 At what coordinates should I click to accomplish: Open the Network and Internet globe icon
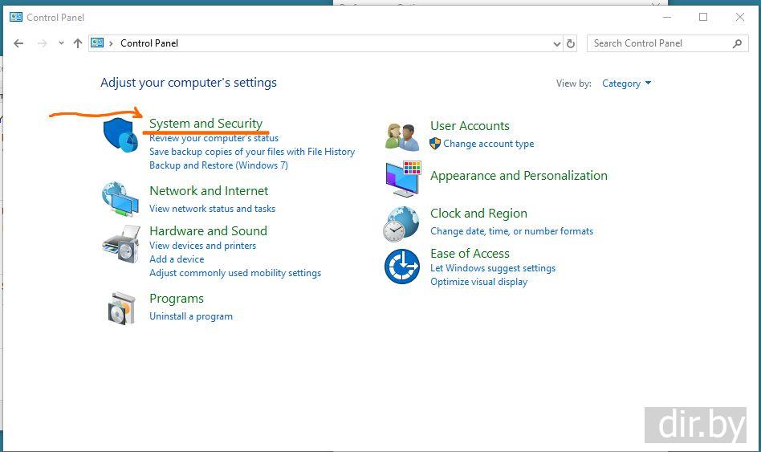(120, 198)
